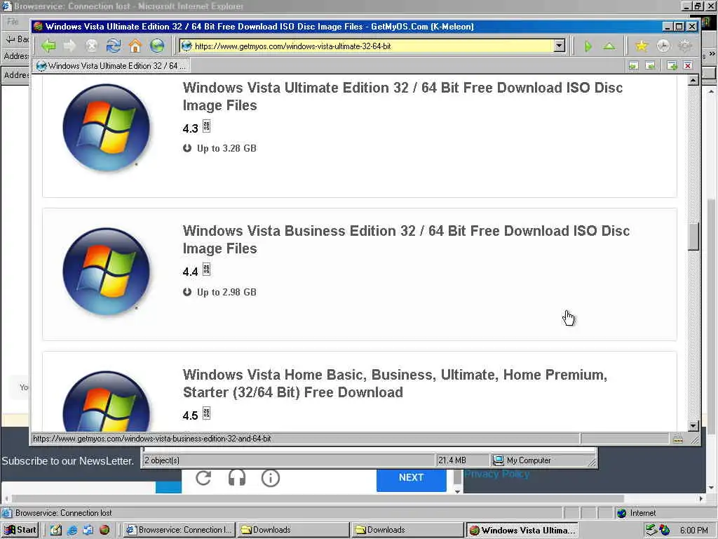Image resolution: width=718 pixels, height=539 pixels.
Task: Click the Start button
Action: pyautogui.click(x=20, y=530)
